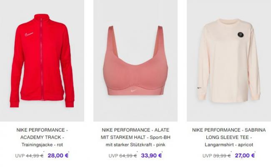Select the Trainingsjacke - rot description
The width and height of the screenshot is (271, 167).
[x=42, y=145]
